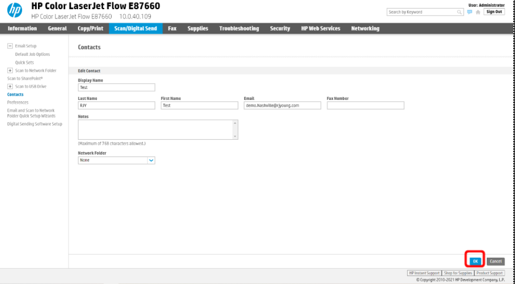Click the Notes scrollbar up arrow
Screen dimensions: 515x284
click(235, 123)
